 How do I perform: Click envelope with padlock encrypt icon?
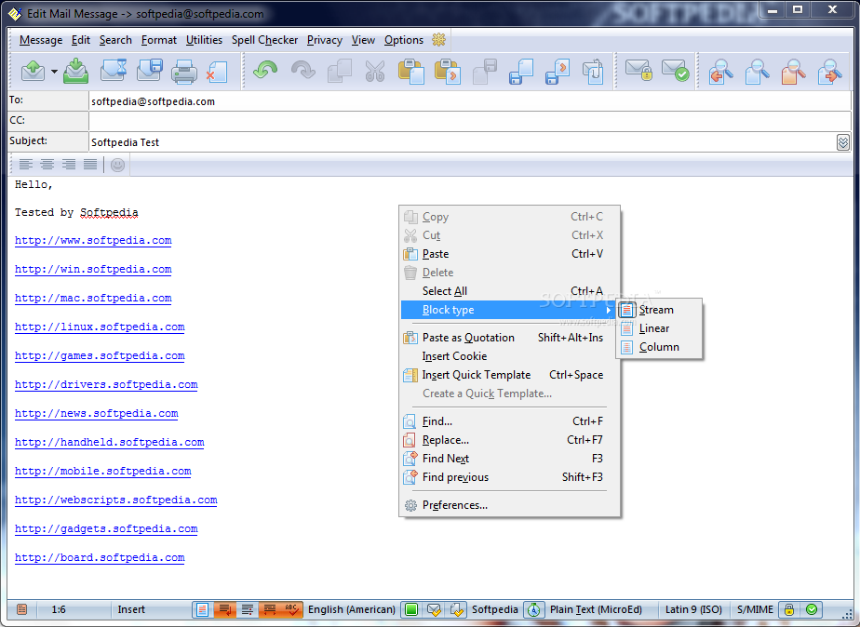tap(639, 72)
